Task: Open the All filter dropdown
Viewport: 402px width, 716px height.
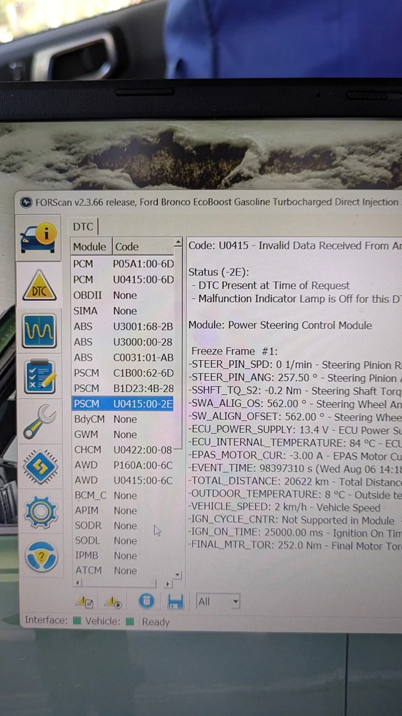Action: (x=218, y=601)
